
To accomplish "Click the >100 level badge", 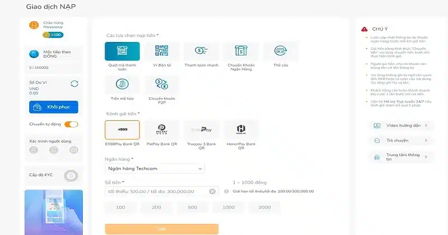I will click(x=53, y=35).
